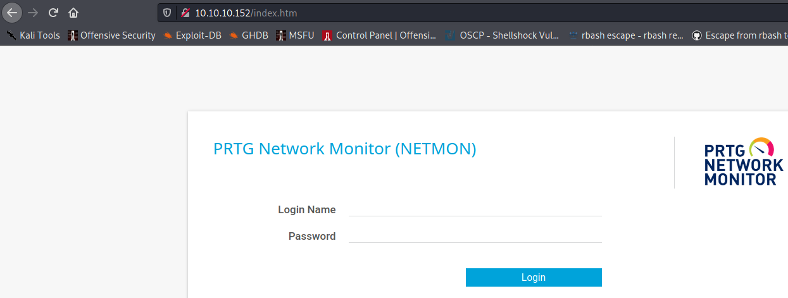Image resolution: width=788 pixels, height=298 pixels.
Task: Click the Password label text
Action: 312,236
